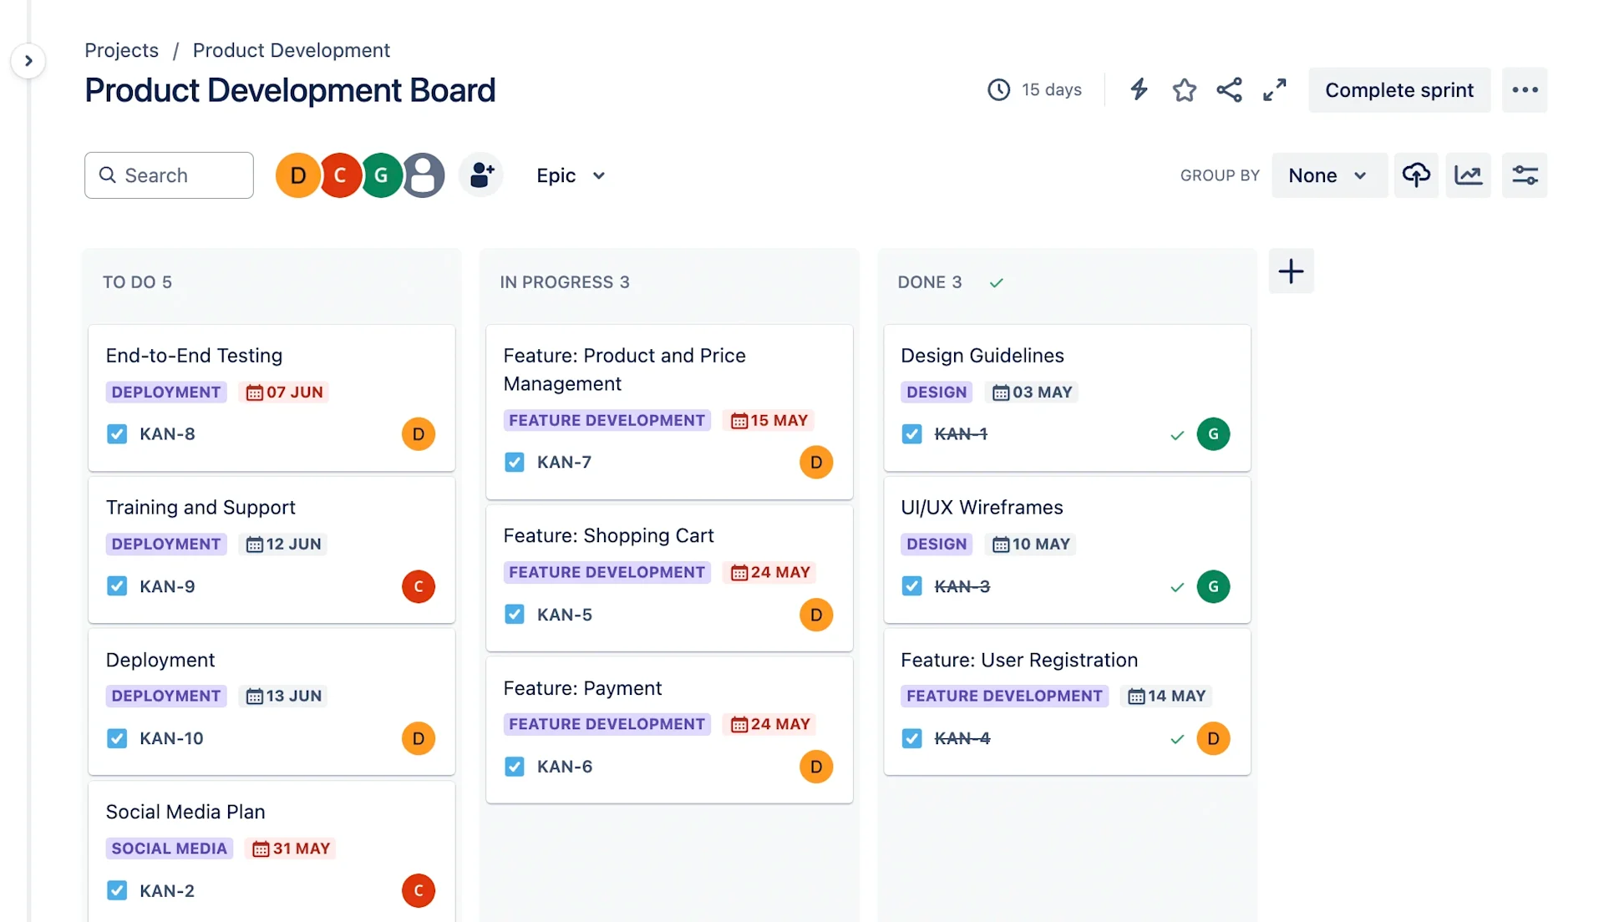
Task: Click the task checkbox icon for KAN-10
Action: (x=117, y=738)
